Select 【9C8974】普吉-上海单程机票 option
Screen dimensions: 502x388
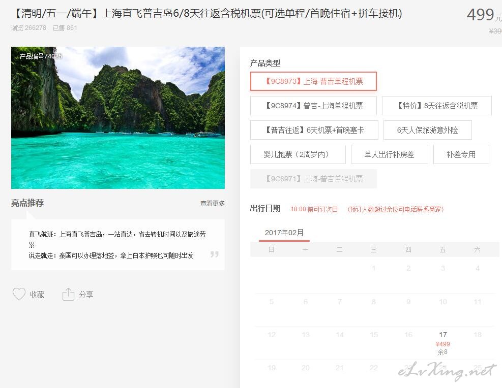313,106
